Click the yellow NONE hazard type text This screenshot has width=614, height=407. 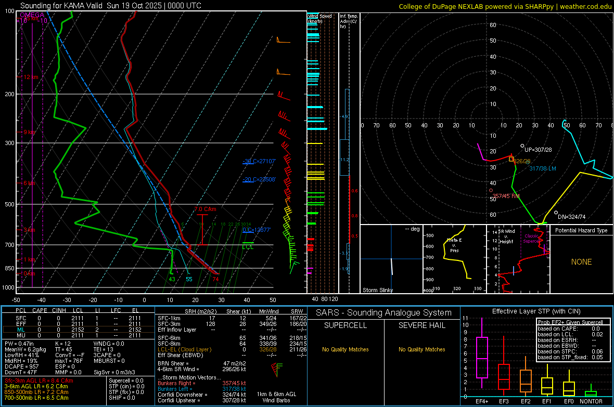click(x=581, y=262)
